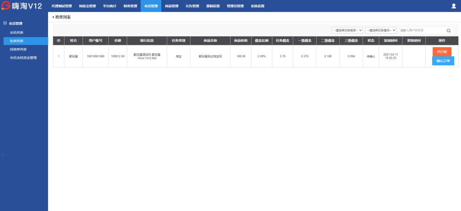Select 平台统计 in the navigation bar
Screen dimensions: 461x211
109,6
